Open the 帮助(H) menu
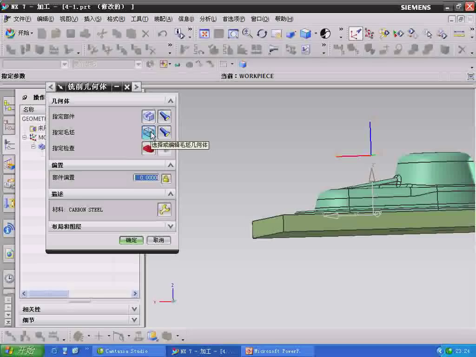The image size is (476, 357). (284, 19)
